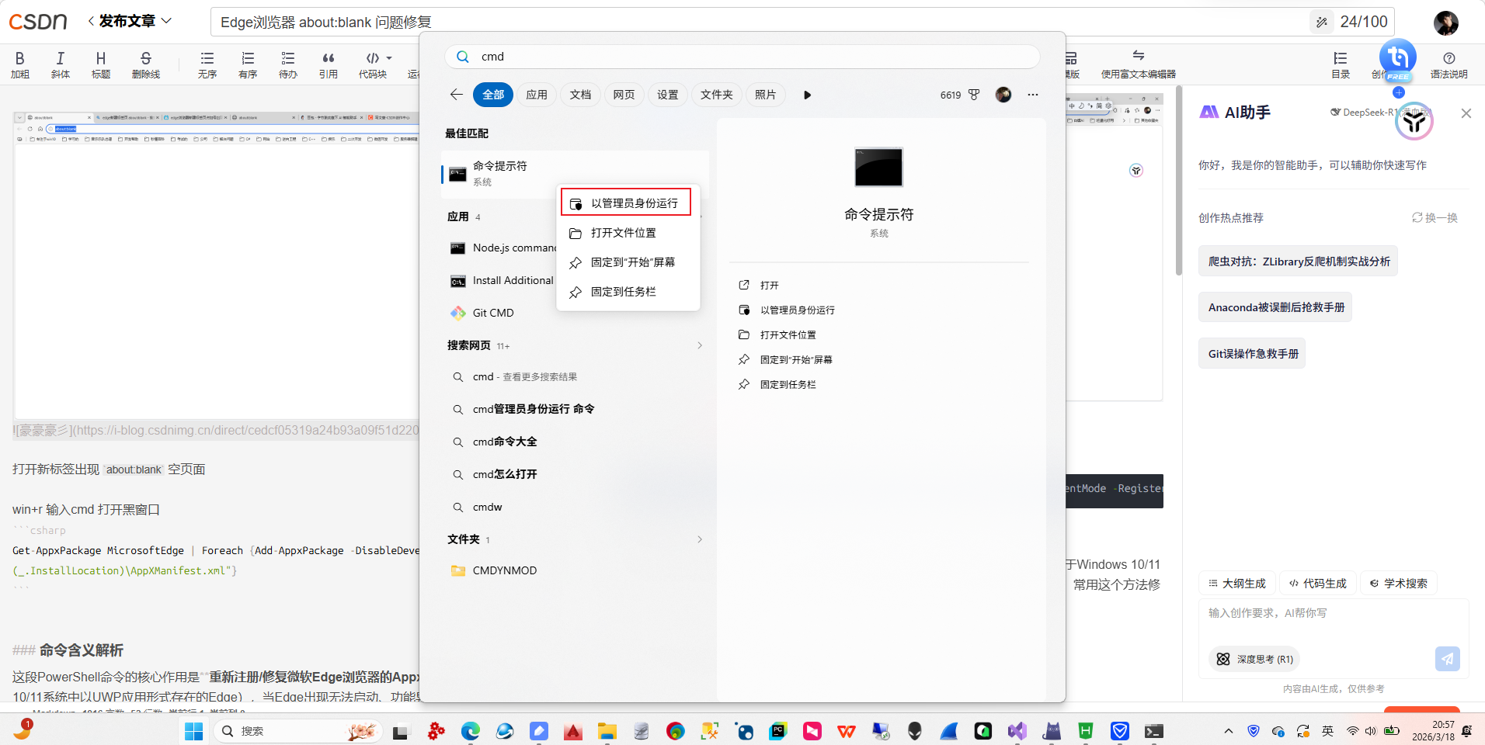Choose 固定到"开始"屏幕 in context menu
Screen dimensions: 1485x745
[628, 262]
